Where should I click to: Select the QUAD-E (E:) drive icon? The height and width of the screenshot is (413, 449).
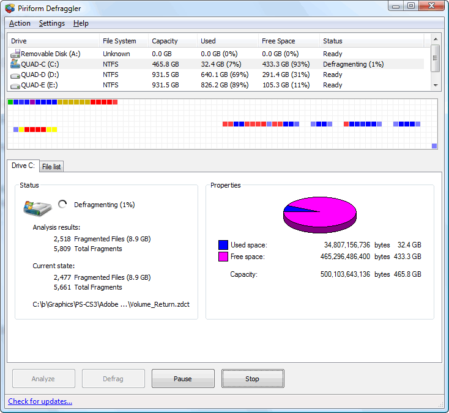click(15, 86)
